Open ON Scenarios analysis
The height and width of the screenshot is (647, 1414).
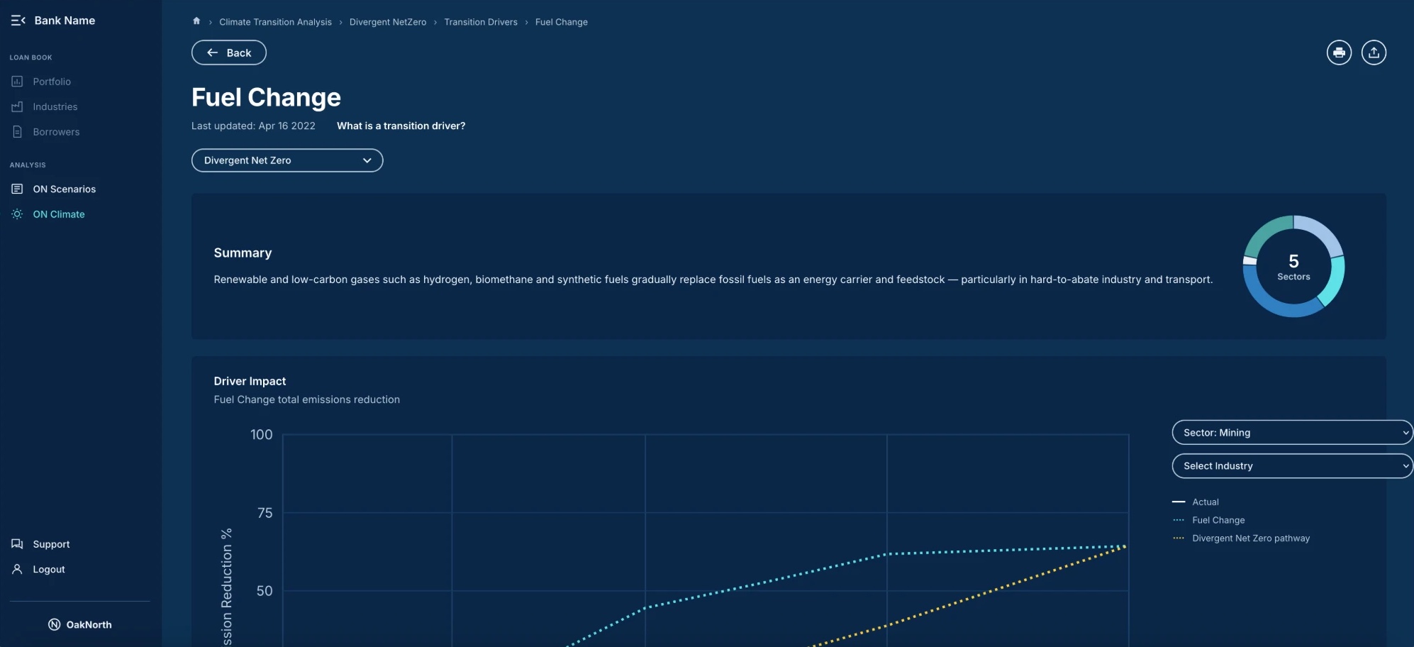coord(64,189)
